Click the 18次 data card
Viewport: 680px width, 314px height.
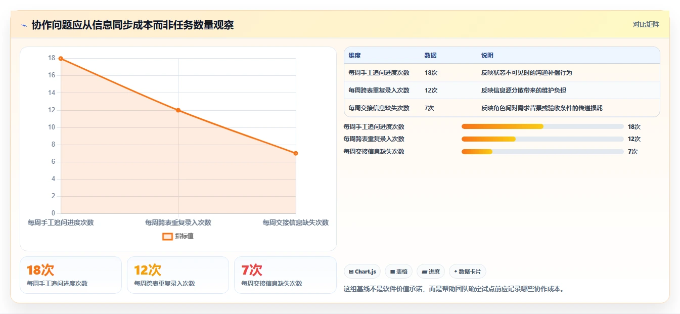pos(71,275)
